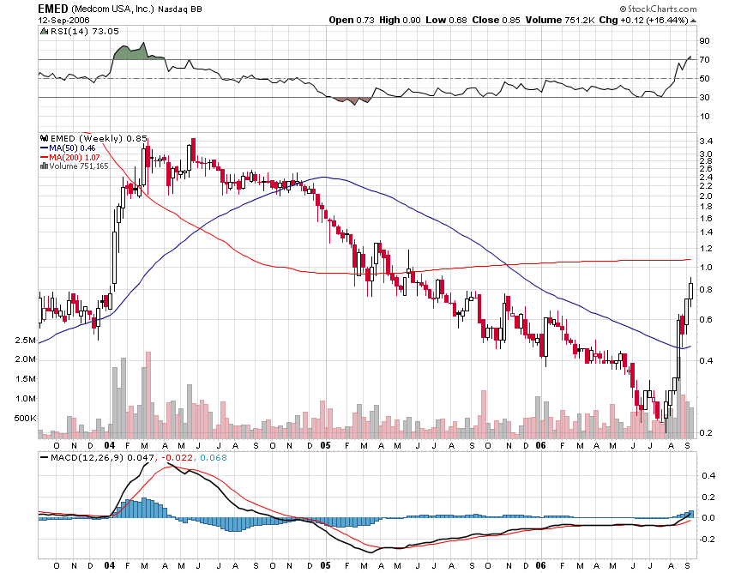Click the 06 year marker under the price panel
Image resolution: width=729 pixels, height=573 pixels.
pos(540,445)
